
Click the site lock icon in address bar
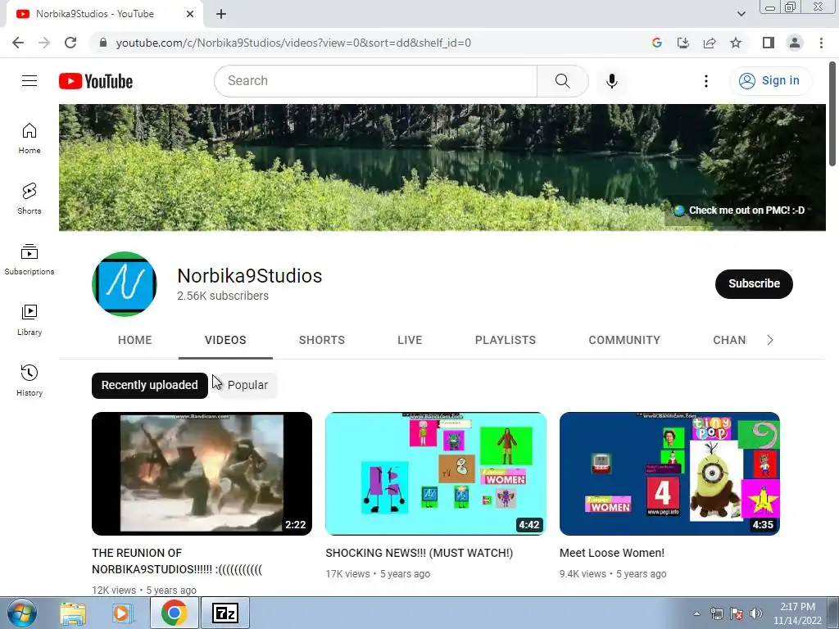(x=103, y=43)
